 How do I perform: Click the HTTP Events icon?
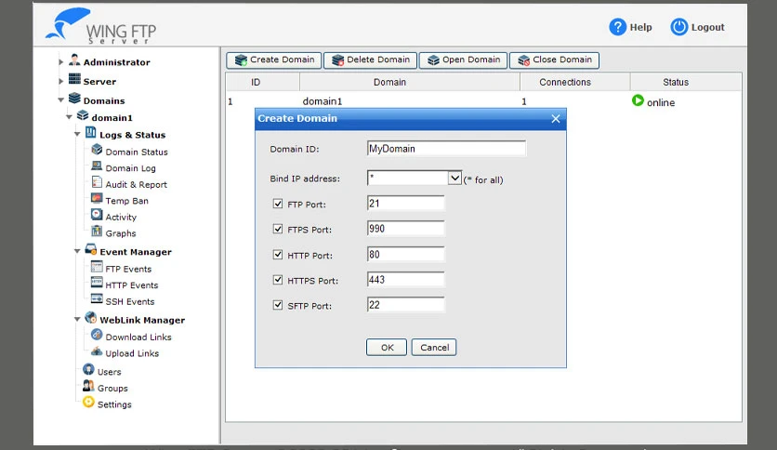pyautogui.click(x=97, y=283)
